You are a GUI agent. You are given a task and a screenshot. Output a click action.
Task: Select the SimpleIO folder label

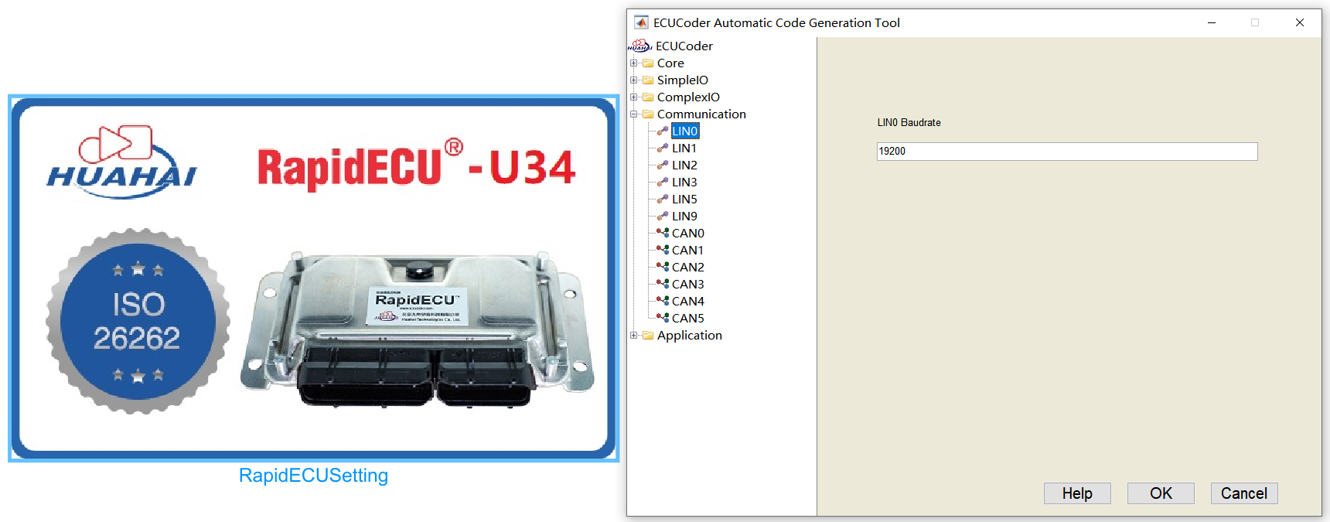683,80
